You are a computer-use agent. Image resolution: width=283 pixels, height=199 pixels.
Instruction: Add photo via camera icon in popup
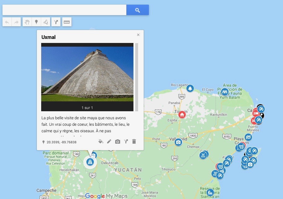pos(117,142)
